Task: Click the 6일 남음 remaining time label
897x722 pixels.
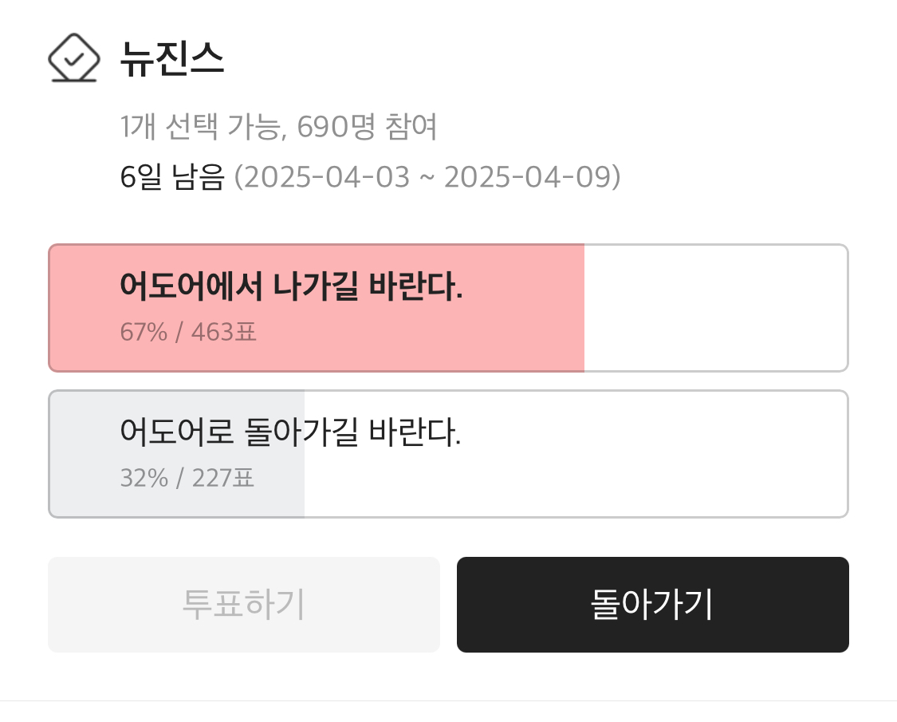Action: pos(172,177)
